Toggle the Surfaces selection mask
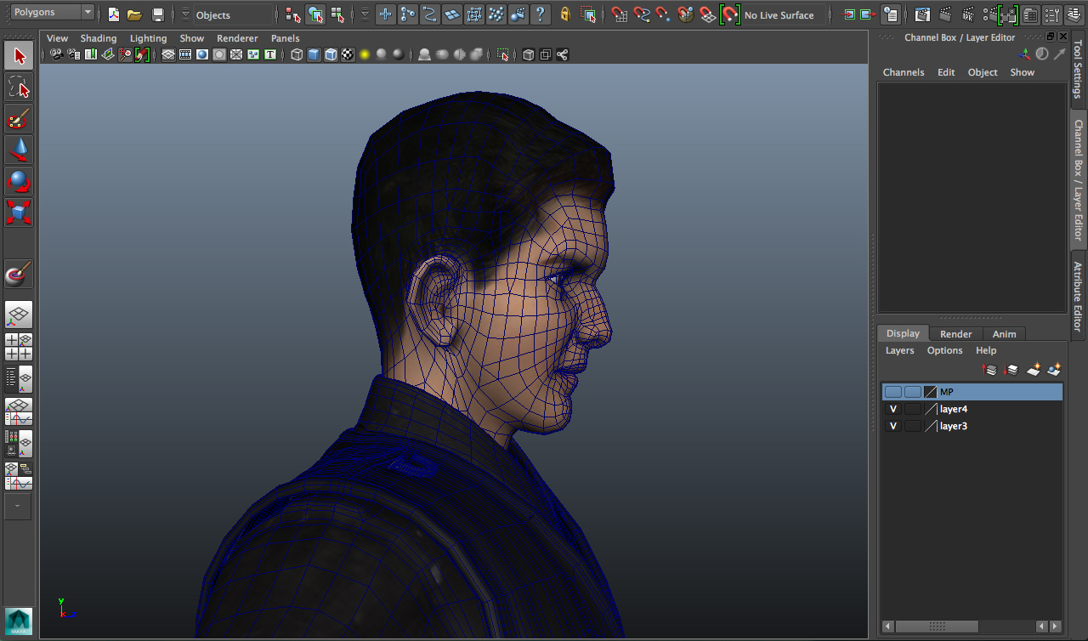1088x641 pixels. coord(452,14)
